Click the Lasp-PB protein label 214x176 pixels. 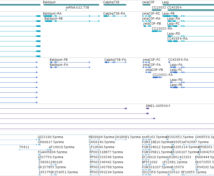(176, 85)
